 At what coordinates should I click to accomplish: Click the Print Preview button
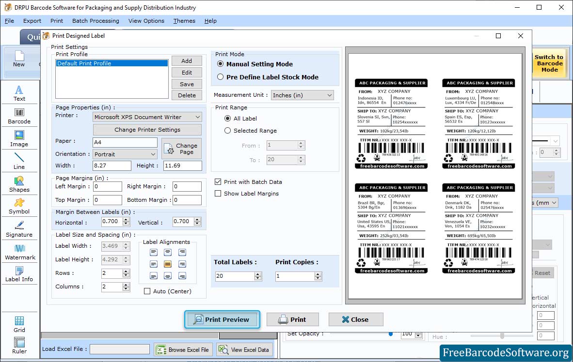(222, 320)
